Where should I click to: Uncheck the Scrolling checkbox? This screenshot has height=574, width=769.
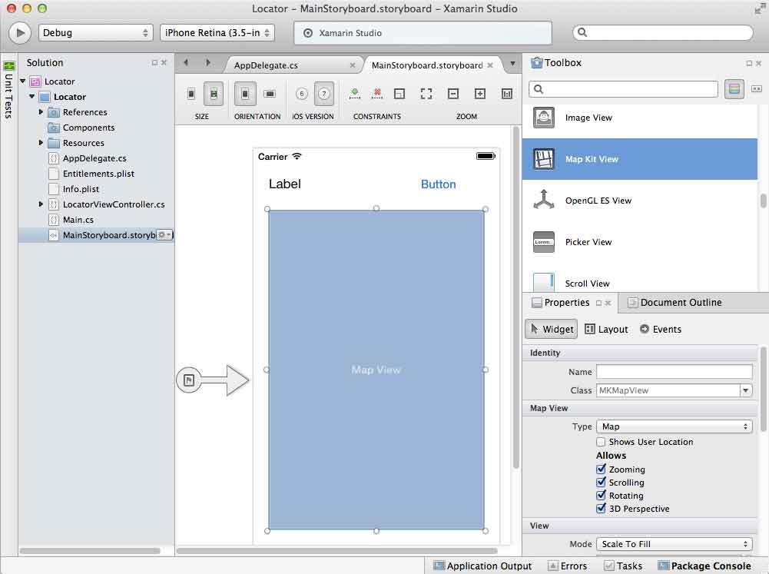[x=601, y=483]
